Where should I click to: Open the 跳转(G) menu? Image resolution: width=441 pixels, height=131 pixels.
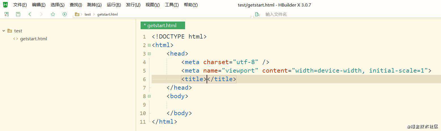click(94, 5)
